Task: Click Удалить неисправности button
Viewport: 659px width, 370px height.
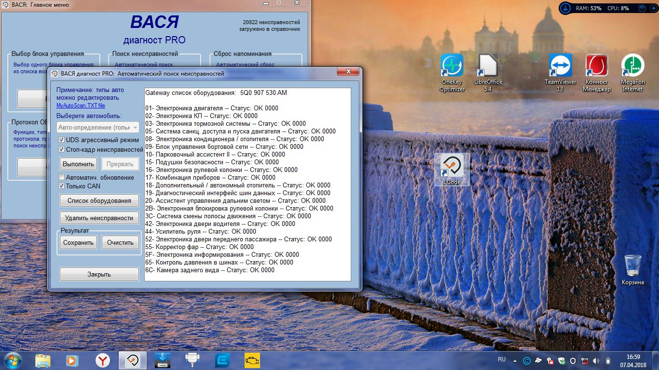Action: click(x=99, y=218)
